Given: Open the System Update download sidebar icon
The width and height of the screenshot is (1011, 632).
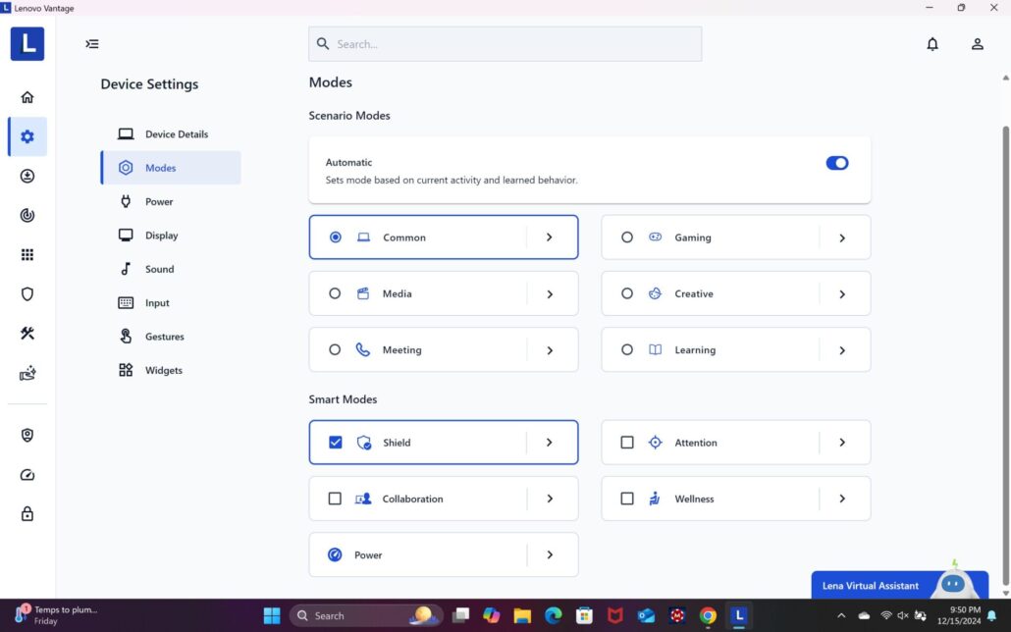Looking at the screenshot, I should pyautogui.click(x=27, y=176).
